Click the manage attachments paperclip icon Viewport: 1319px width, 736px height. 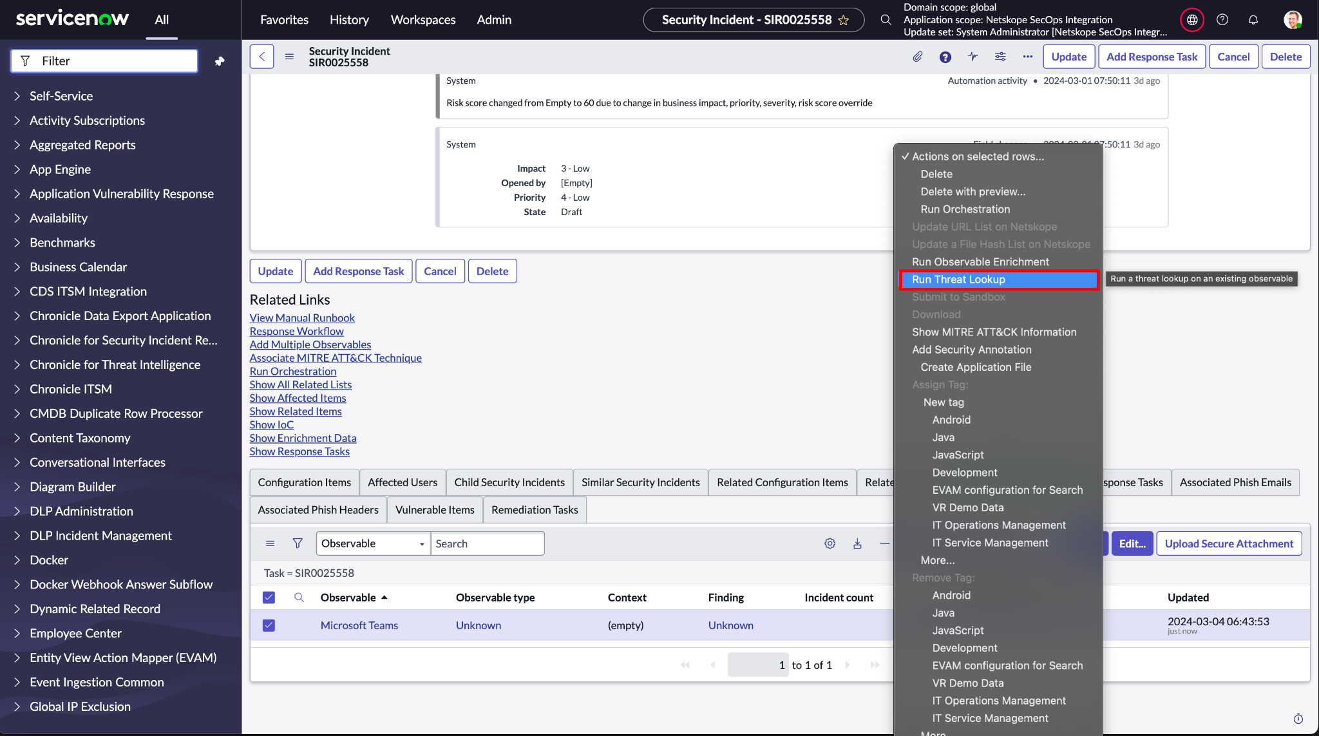[x=918, y=57]
